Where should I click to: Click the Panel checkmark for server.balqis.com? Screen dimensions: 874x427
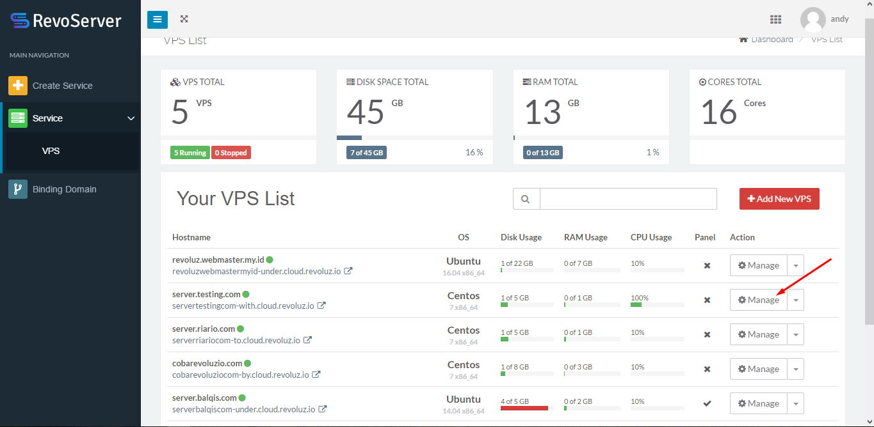[707, 403]
